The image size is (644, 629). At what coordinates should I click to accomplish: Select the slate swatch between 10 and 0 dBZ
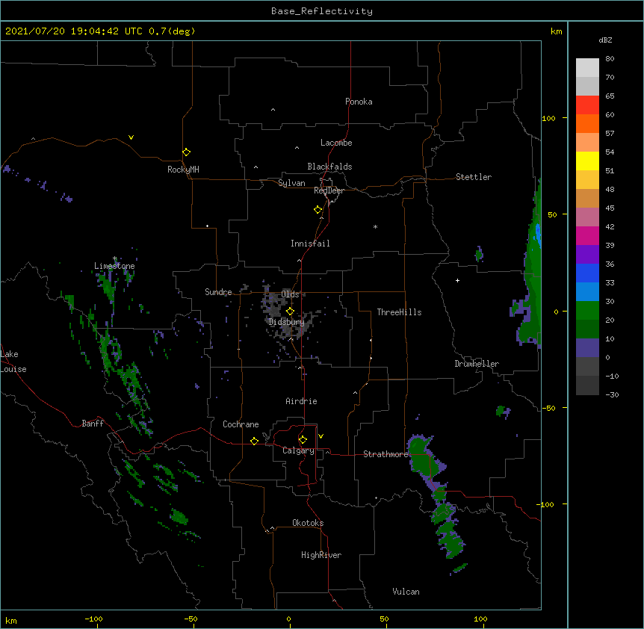[587, 348]
